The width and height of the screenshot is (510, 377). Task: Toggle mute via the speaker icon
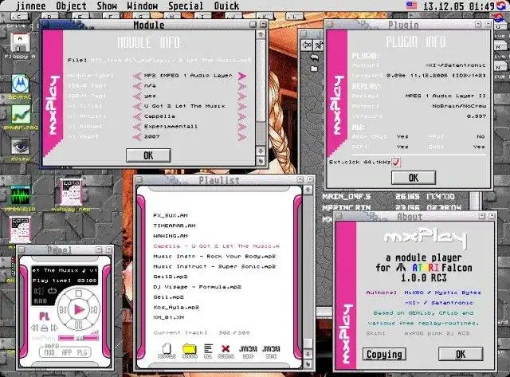coord(39,291)
